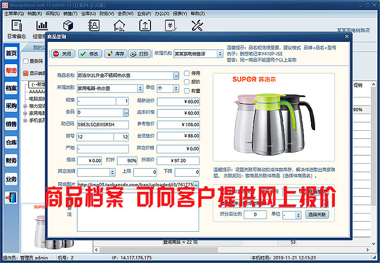
Task: Open 业务 section in left sidebar
Action: pos(11,179)
